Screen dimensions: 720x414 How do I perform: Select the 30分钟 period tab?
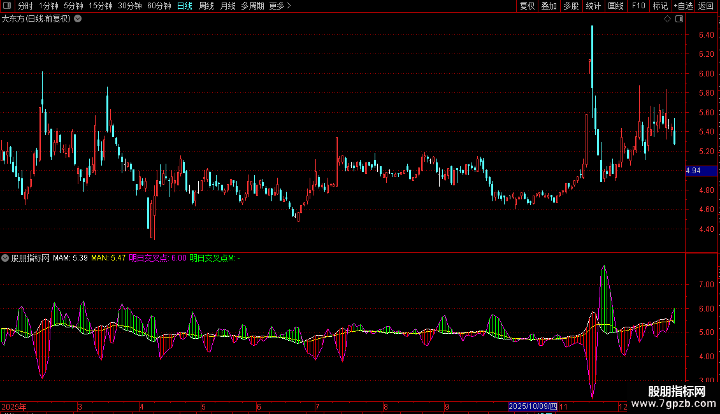pos(130,6)
